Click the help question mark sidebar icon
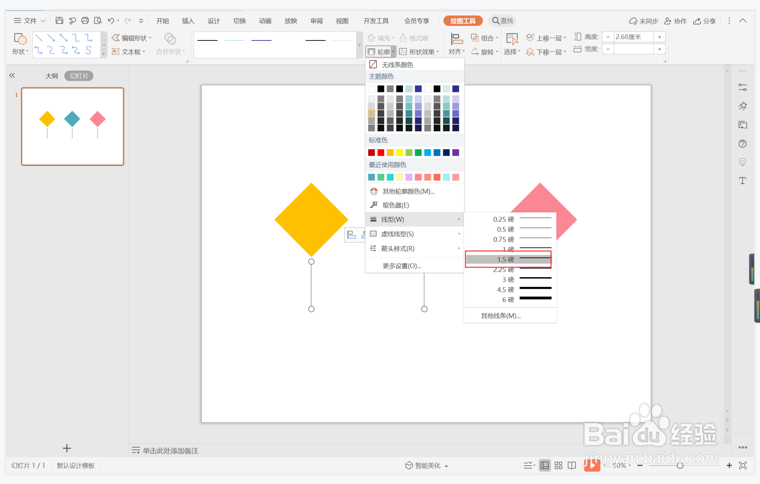760x484 pixels. (742, 144)
